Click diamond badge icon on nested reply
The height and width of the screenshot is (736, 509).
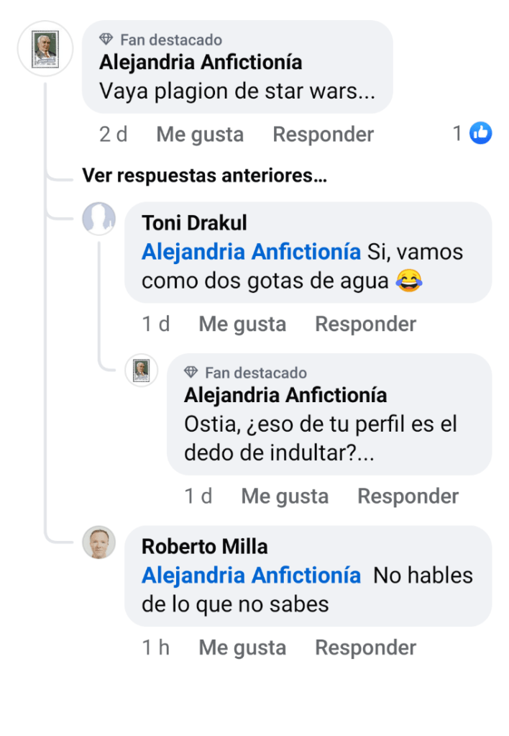(191, 373)
